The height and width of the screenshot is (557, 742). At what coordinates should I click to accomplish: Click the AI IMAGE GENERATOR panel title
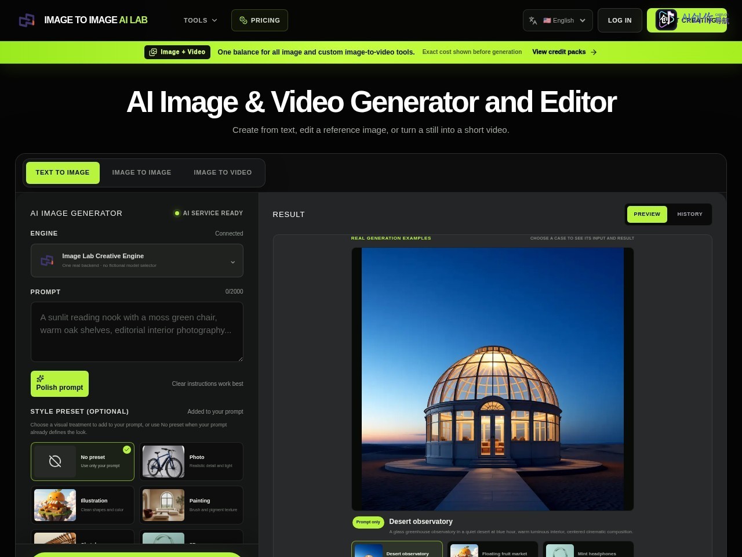(x=77, y=214)
